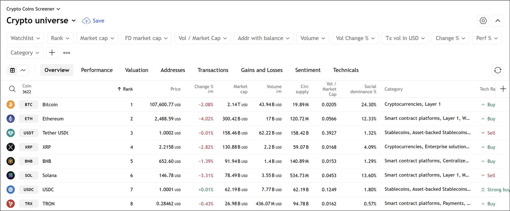Click the TRON coin logo icon
The width and height of the screenshot is (510, 211).
(x=11, y=204)
